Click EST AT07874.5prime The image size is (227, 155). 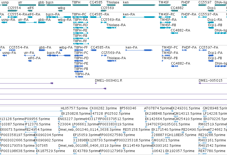click(x=157, y=108)
